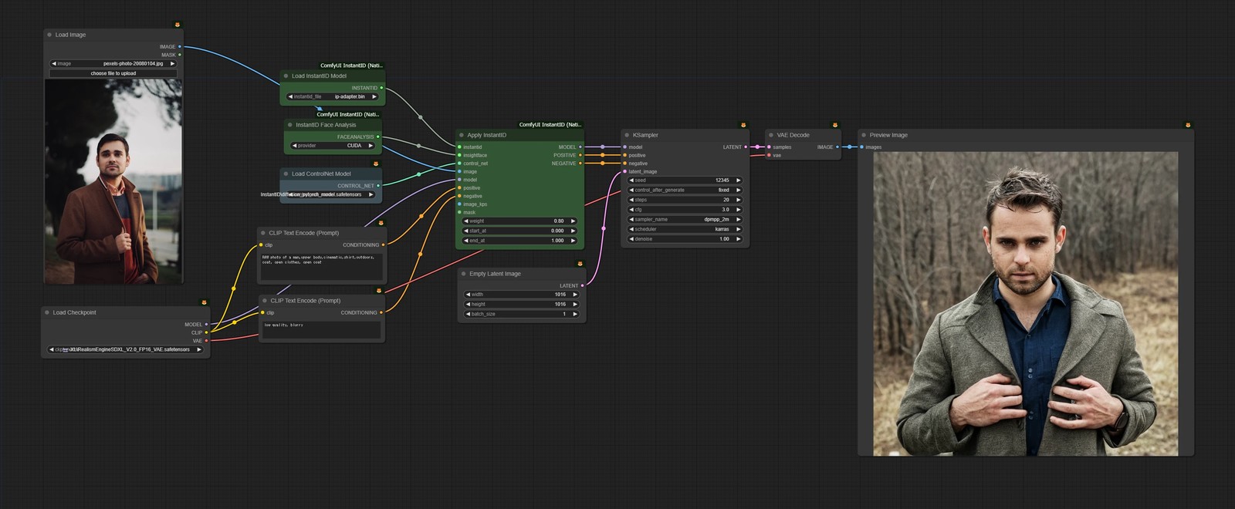1235x509 pixels.
Task: Click the fox badge on VAE Decode node
Action: pyautogui.click(x=835, y=125)
